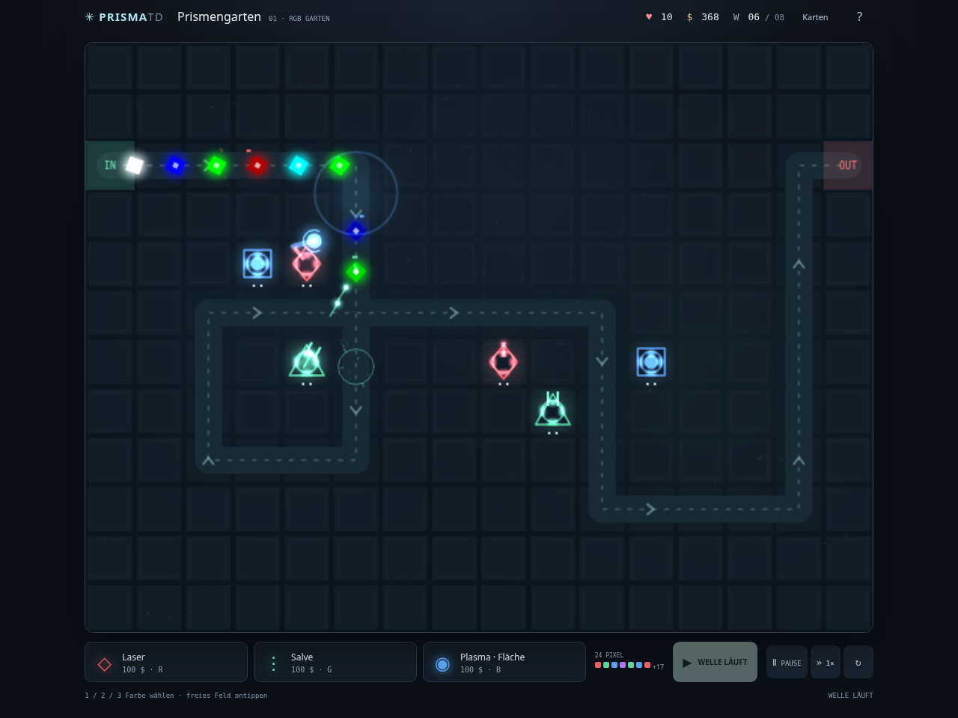This screenshot has height=718, width=958.
Task: Click the 'WELLE LÄUFT' status text at bottom right
Action: pyautogui.click(x=850, y=696)
